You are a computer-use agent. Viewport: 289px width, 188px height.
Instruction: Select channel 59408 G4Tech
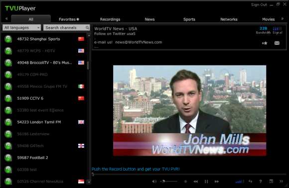tap(44, 146)
